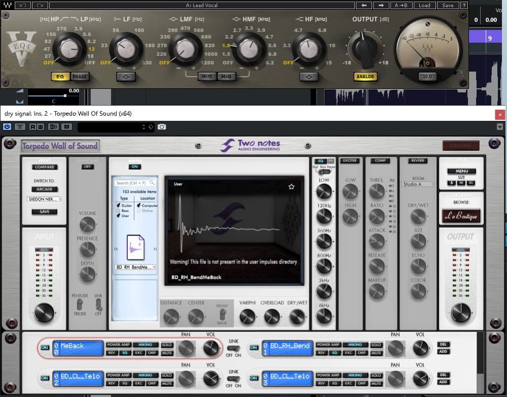Screen dimensions: 507x397
Task: Select the COMP section header
Action: [x=380, y=160]
